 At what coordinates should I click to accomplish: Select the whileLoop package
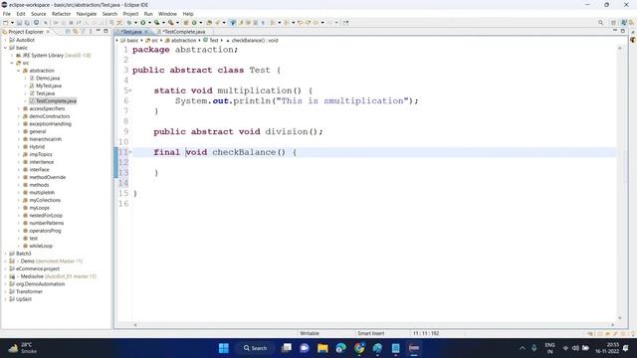pyautogui.click(x=41, y=246)
